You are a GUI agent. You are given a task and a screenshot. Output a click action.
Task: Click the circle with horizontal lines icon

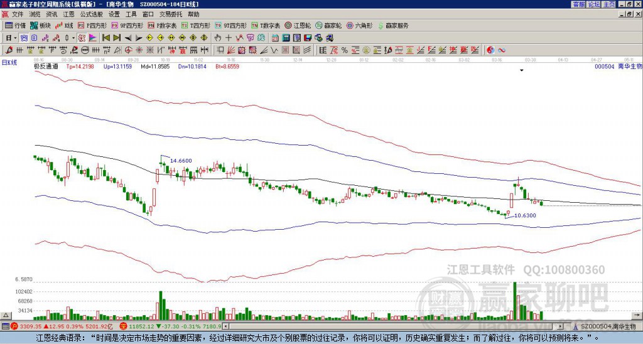[85, 50]
